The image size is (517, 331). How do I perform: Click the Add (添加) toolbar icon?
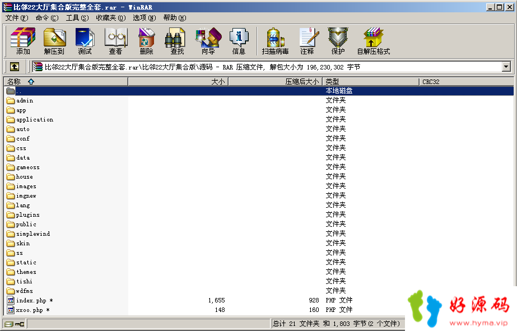tap(23, 41)
